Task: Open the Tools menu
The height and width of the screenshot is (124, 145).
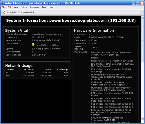Action: tap(44, 7)
